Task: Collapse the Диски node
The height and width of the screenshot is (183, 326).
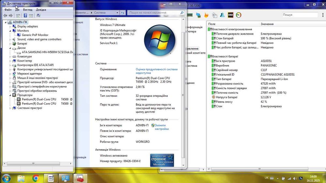Action: tap(10, 48)
